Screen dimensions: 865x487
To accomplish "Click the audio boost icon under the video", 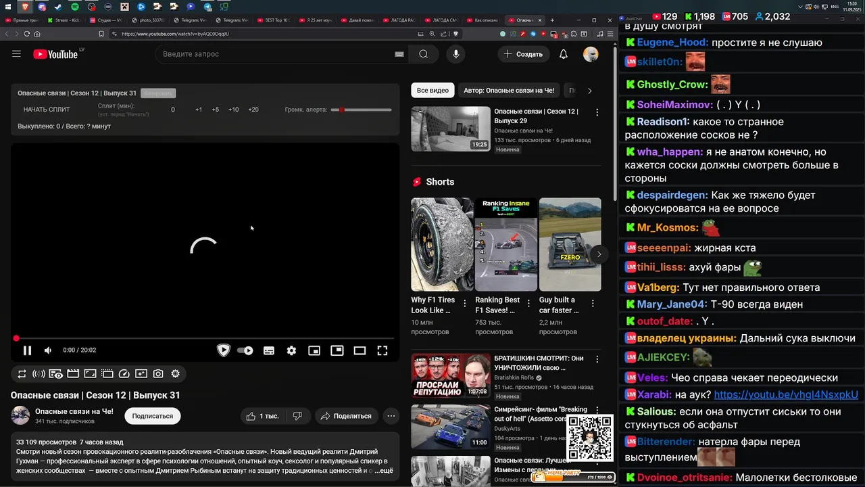I will [39, 373].
